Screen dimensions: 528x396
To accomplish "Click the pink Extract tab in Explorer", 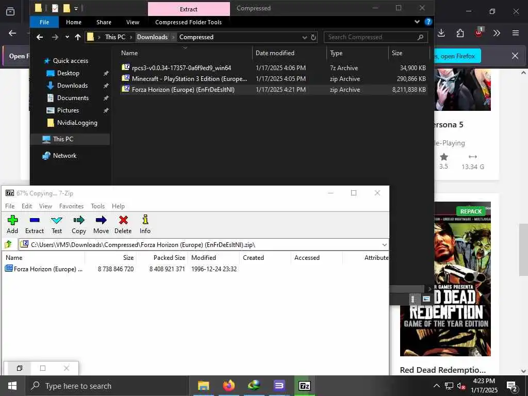I will pos(189,9).
